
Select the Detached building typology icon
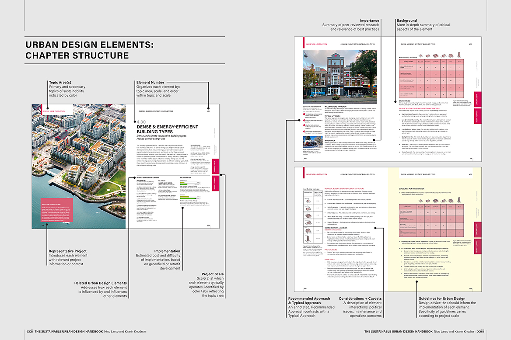point(421,55)
